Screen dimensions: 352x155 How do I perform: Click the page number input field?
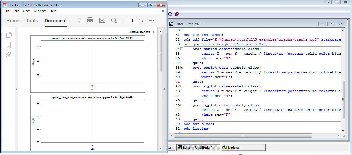pos(132,20)
